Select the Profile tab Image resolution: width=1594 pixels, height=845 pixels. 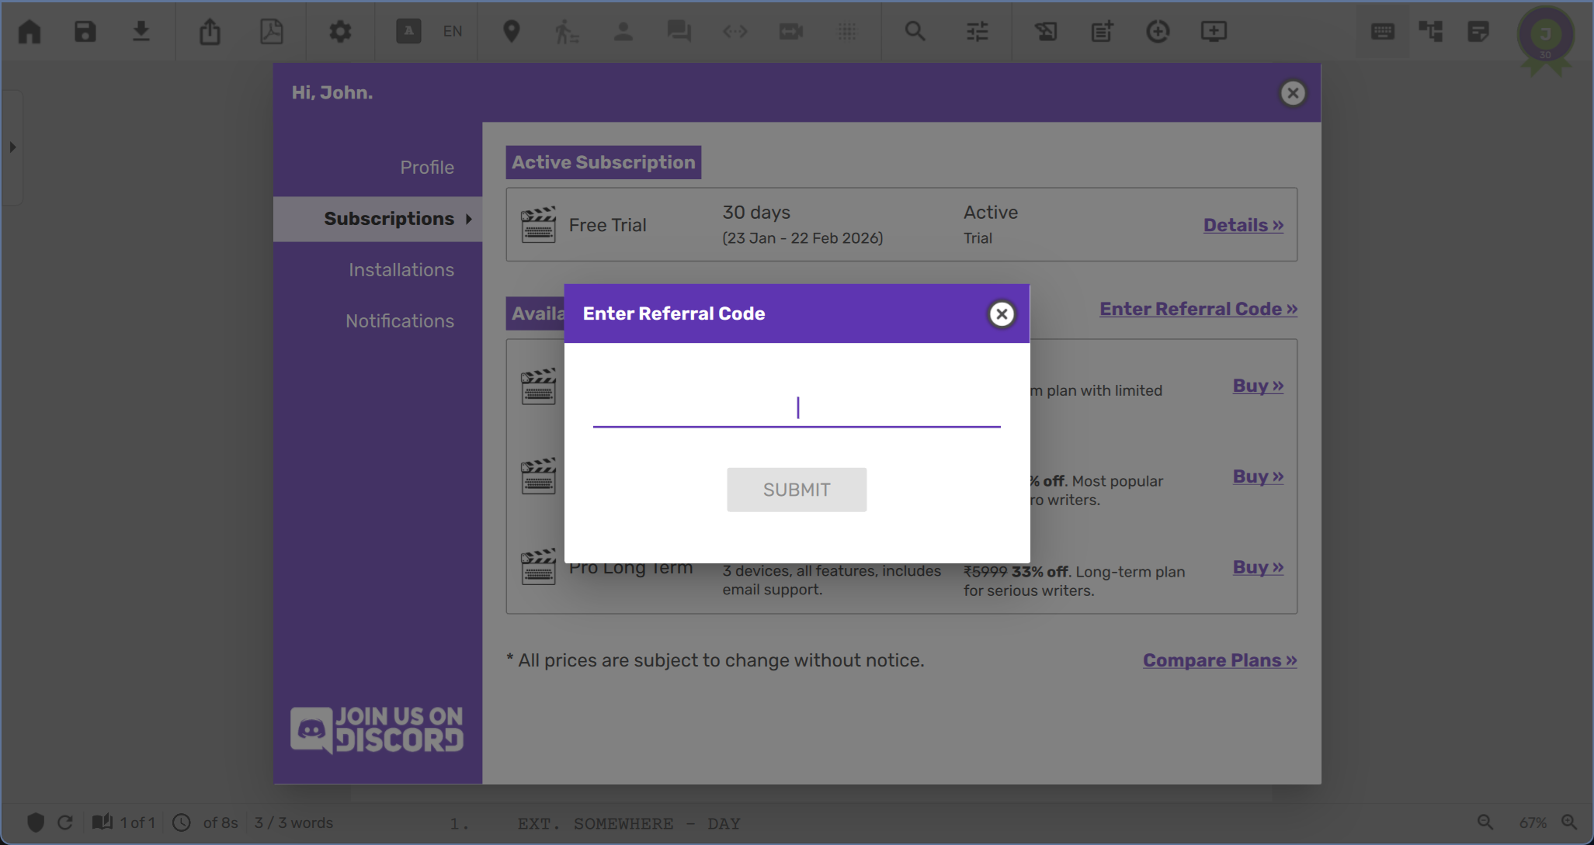tap(427, 168)
